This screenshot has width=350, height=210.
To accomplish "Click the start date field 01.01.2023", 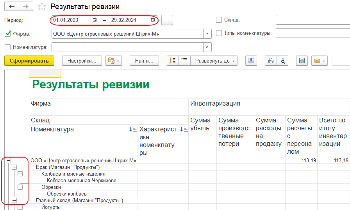I will click(71, 20).
